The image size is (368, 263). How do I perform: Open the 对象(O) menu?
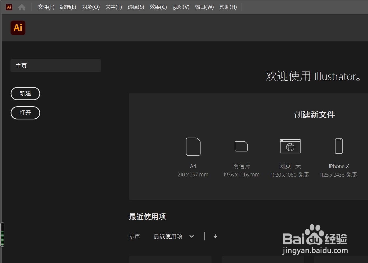pyautogui.click(x=91, y=7)
